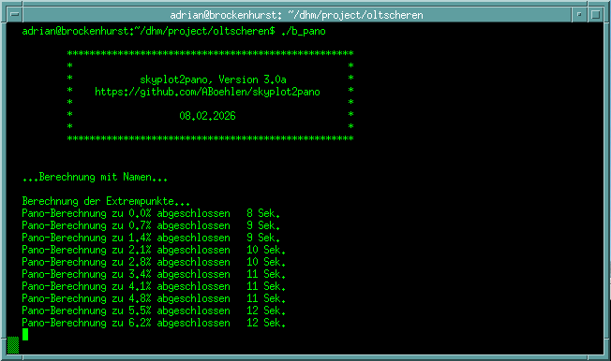Viewport: 611px width, 361px height.
Task: Click the Pano-Berechnung zu 2.1% line
Action: [x=154, y=250]
